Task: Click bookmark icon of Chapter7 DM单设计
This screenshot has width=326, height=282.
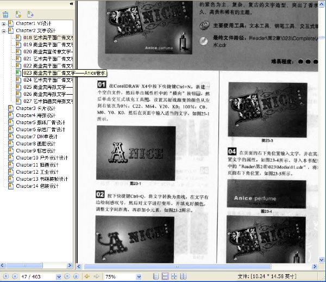Action: click(x=11, y=137)
